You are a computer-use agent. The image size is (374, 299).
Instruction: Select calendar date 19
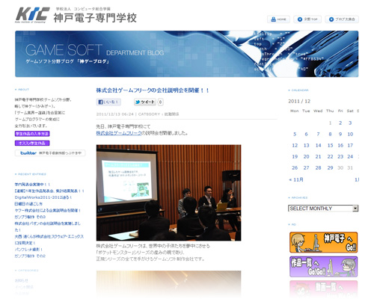[295, 156]
